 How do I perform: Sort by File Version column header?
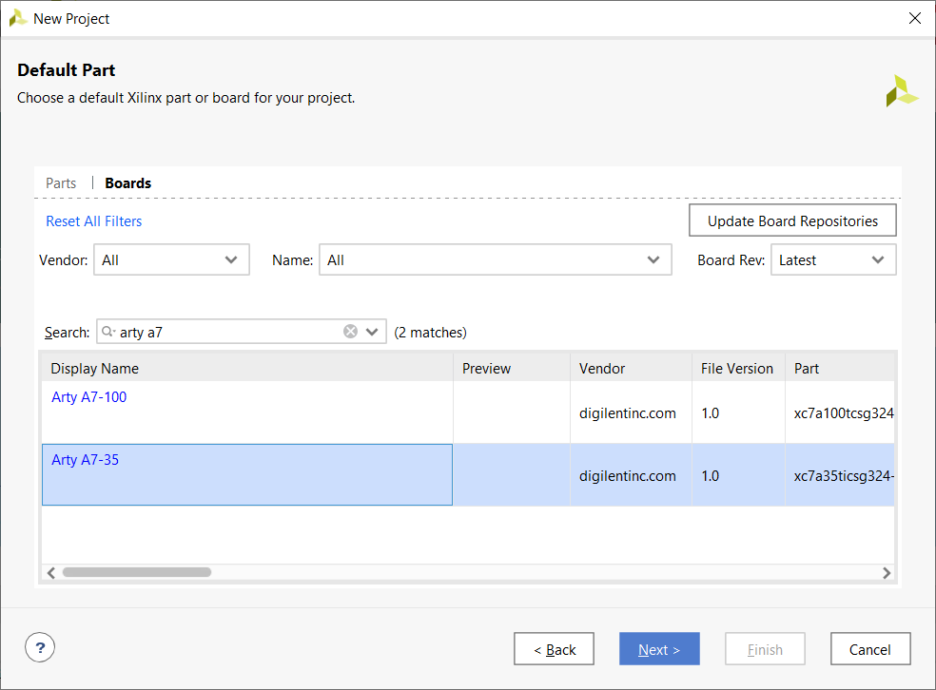(738, 369)
